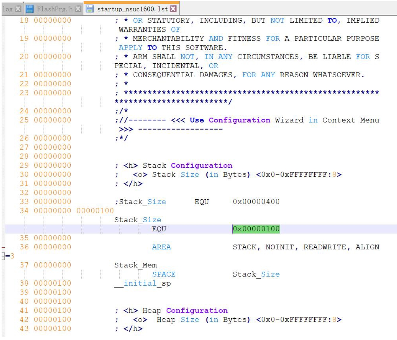Click line number 34 in the margin
Image resolution: width=397 pixels, height=340 pixels.
[24, 211]
